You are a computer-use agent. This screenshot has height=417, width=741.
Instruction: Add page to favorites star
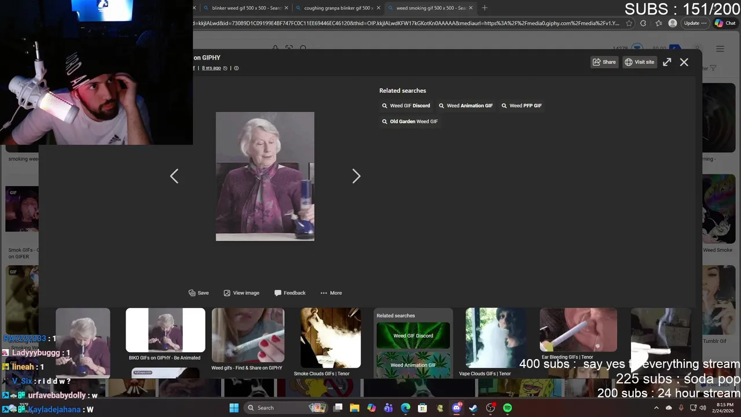pyautogui.click(x=629, y=23)
